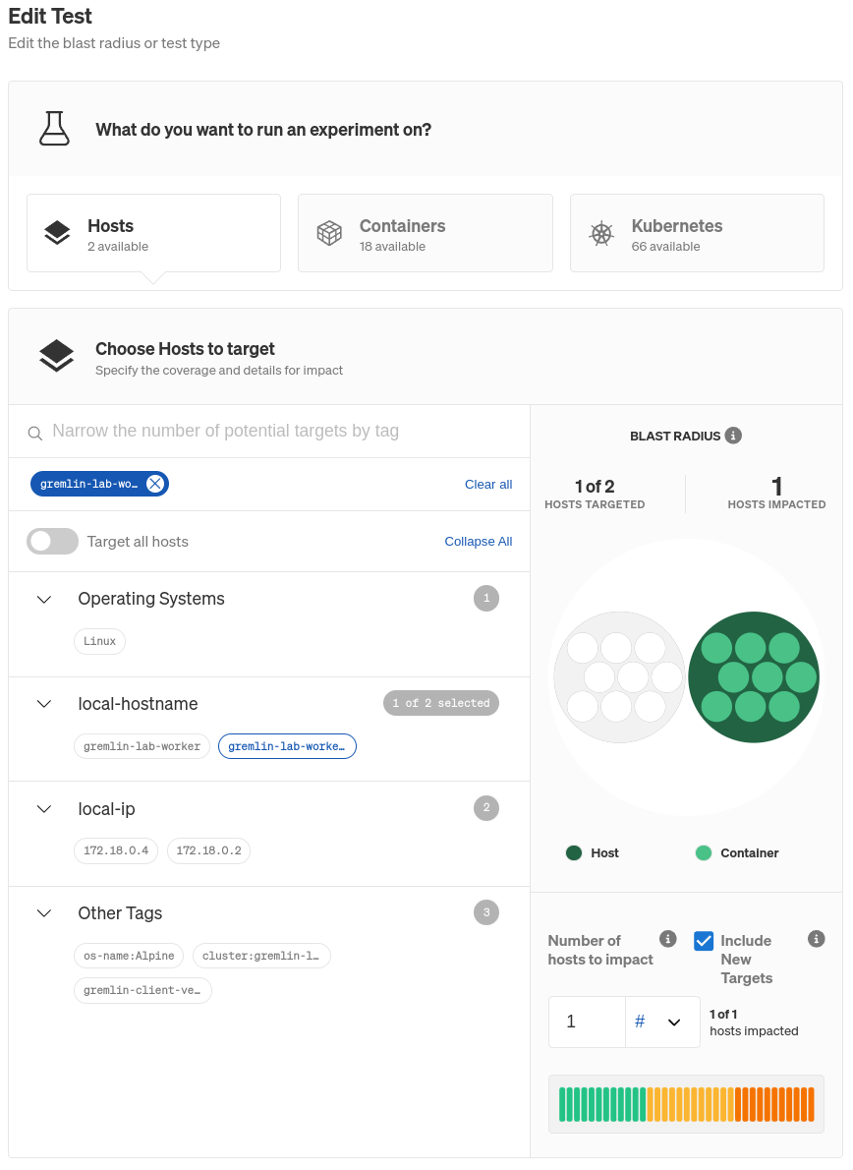This screenshot has width=853, height=1170.
Task: Click the Collapse All link
Action: click(x=478, y=541)
